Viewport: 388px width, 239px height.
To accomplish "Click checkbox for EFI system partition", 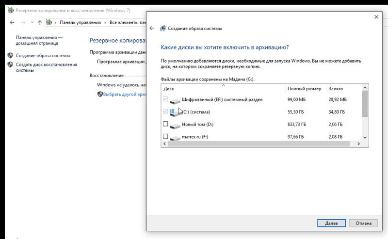I will point(165,99).
